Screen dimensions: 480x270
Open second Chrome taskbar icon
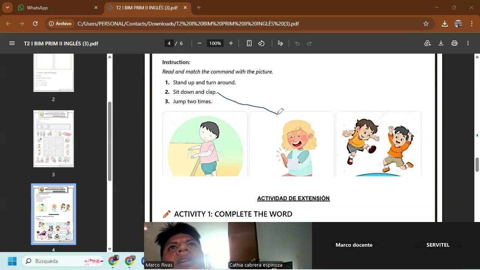coord(130,260)
